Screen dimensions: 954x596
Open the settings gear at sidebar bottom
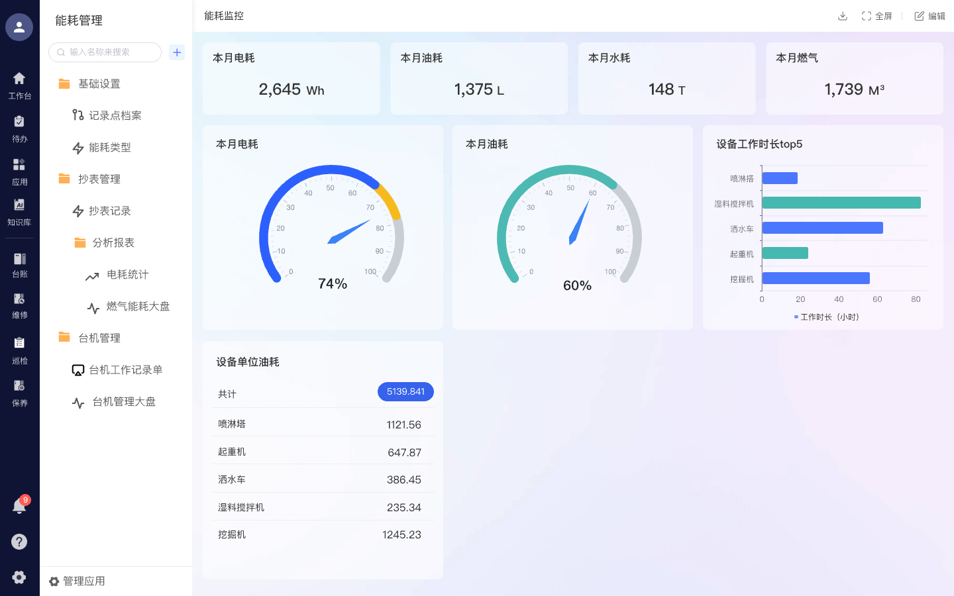[x=19, y=577]
